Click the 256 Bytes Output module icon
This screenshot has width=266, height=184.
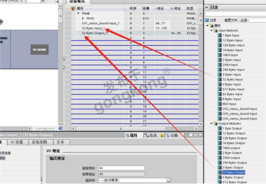220,163
